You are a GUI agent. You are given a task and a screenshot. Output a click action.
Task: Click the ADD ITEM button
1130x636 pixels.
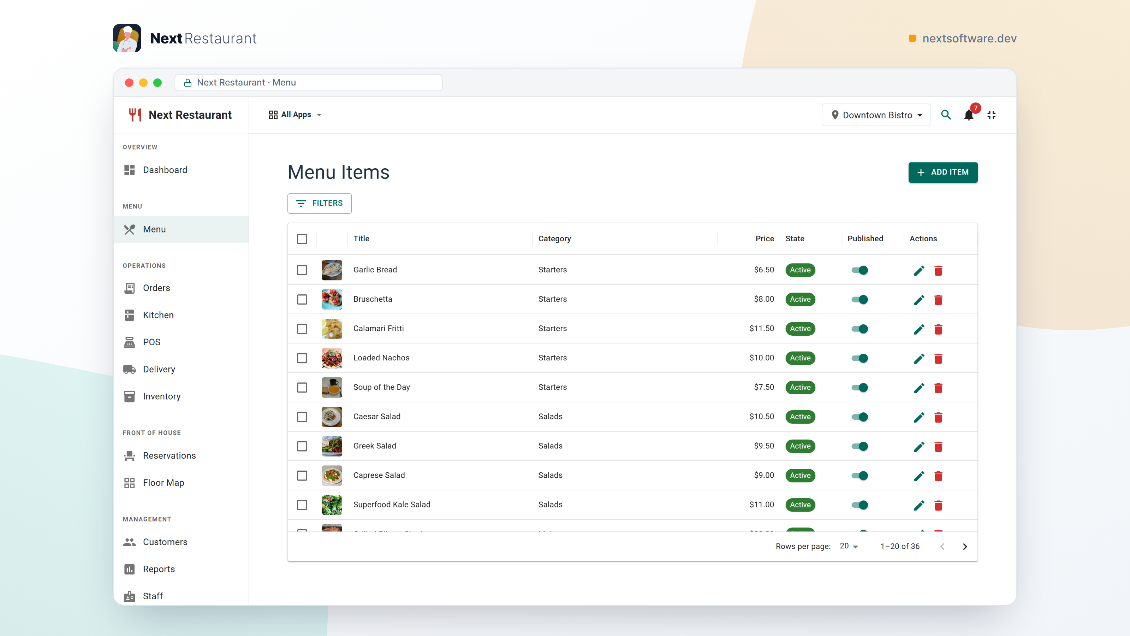pyautogui.click(x=943, y=172)
